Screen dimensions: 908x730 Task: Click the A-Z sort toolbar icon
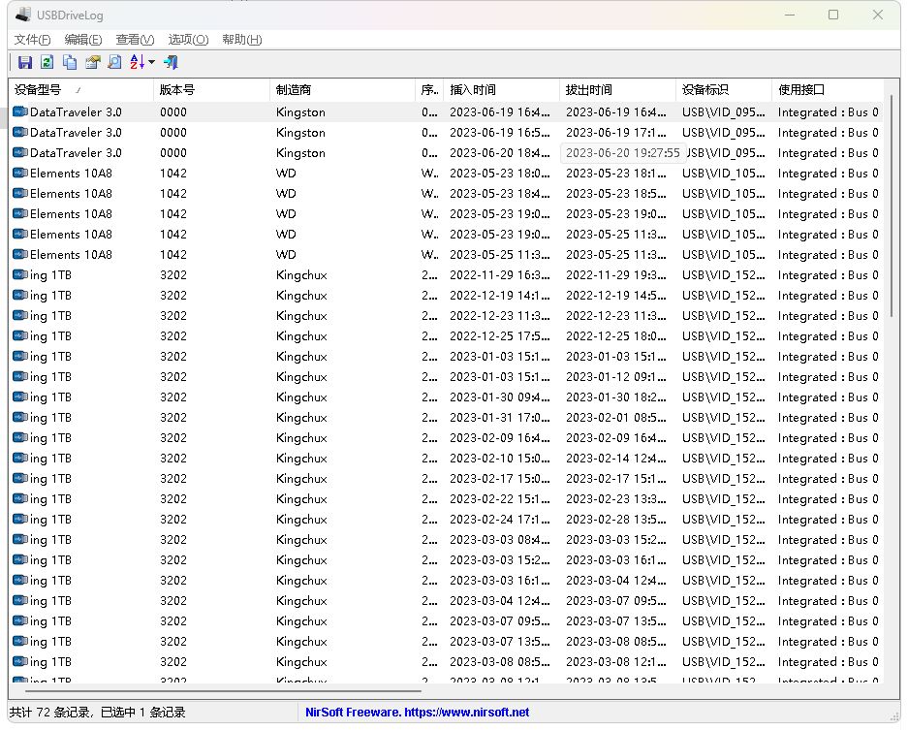point(137,62)
